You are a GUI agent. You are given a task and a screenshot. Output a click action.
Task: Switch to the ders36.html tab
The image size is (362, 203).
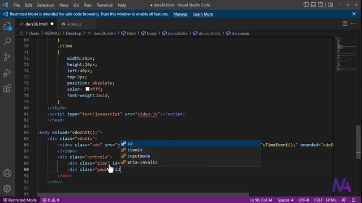tap(36, 24)
